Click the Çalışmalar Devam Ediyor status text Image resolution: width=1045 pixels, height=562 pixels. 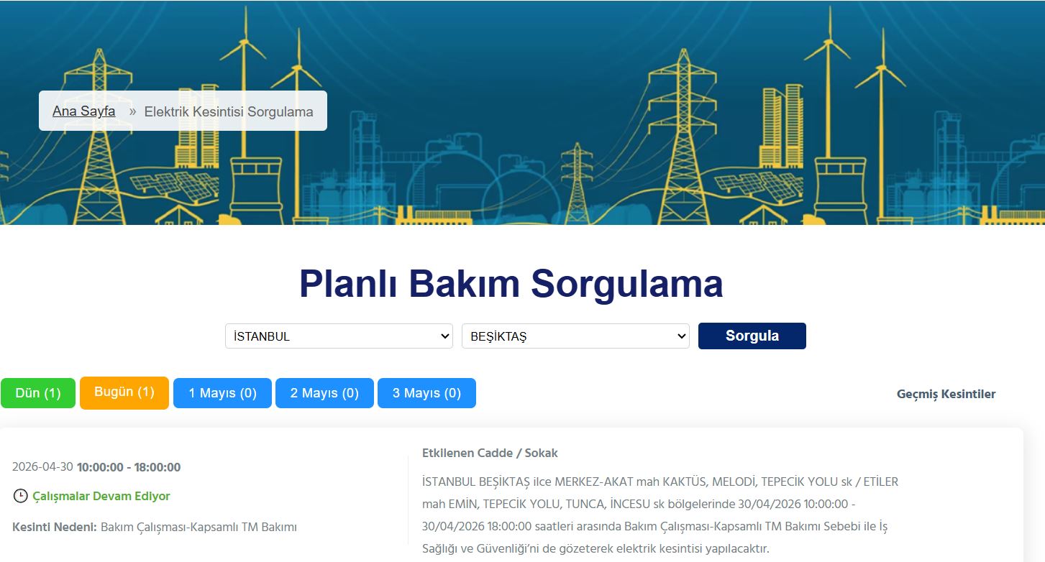pyautogui.click(x=101, y=496)
